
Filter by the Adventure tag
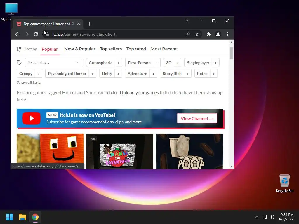(x=137, y=73)
